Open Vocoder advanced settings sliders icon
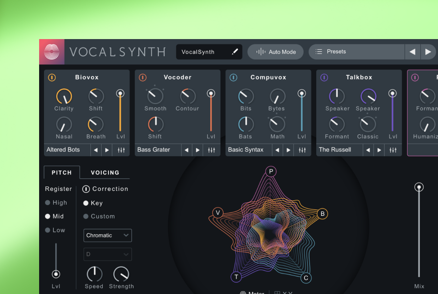 pyautogui.click(x=212, y=150)
